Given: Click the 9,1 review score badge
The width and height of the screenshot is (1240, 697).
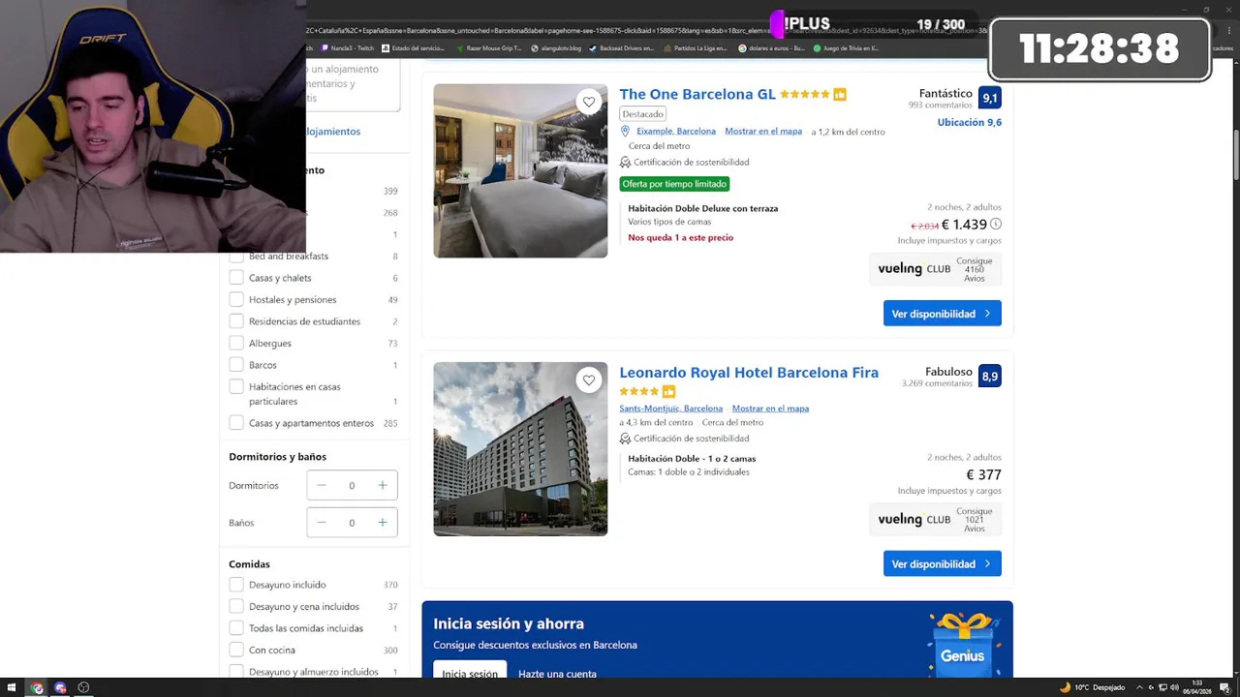Looking at the screenshot, I should tap(990, 98).
